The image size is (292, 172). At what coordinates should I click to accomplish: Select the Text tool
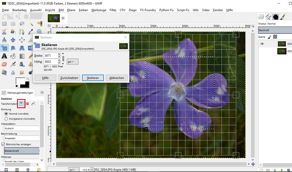click(4, 56)
